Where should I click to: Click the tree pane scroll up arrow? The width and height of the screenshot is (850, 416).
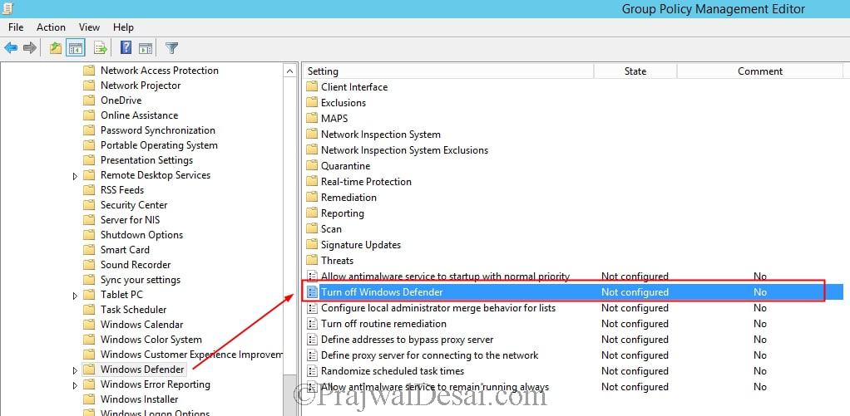(x=290, y=71)
